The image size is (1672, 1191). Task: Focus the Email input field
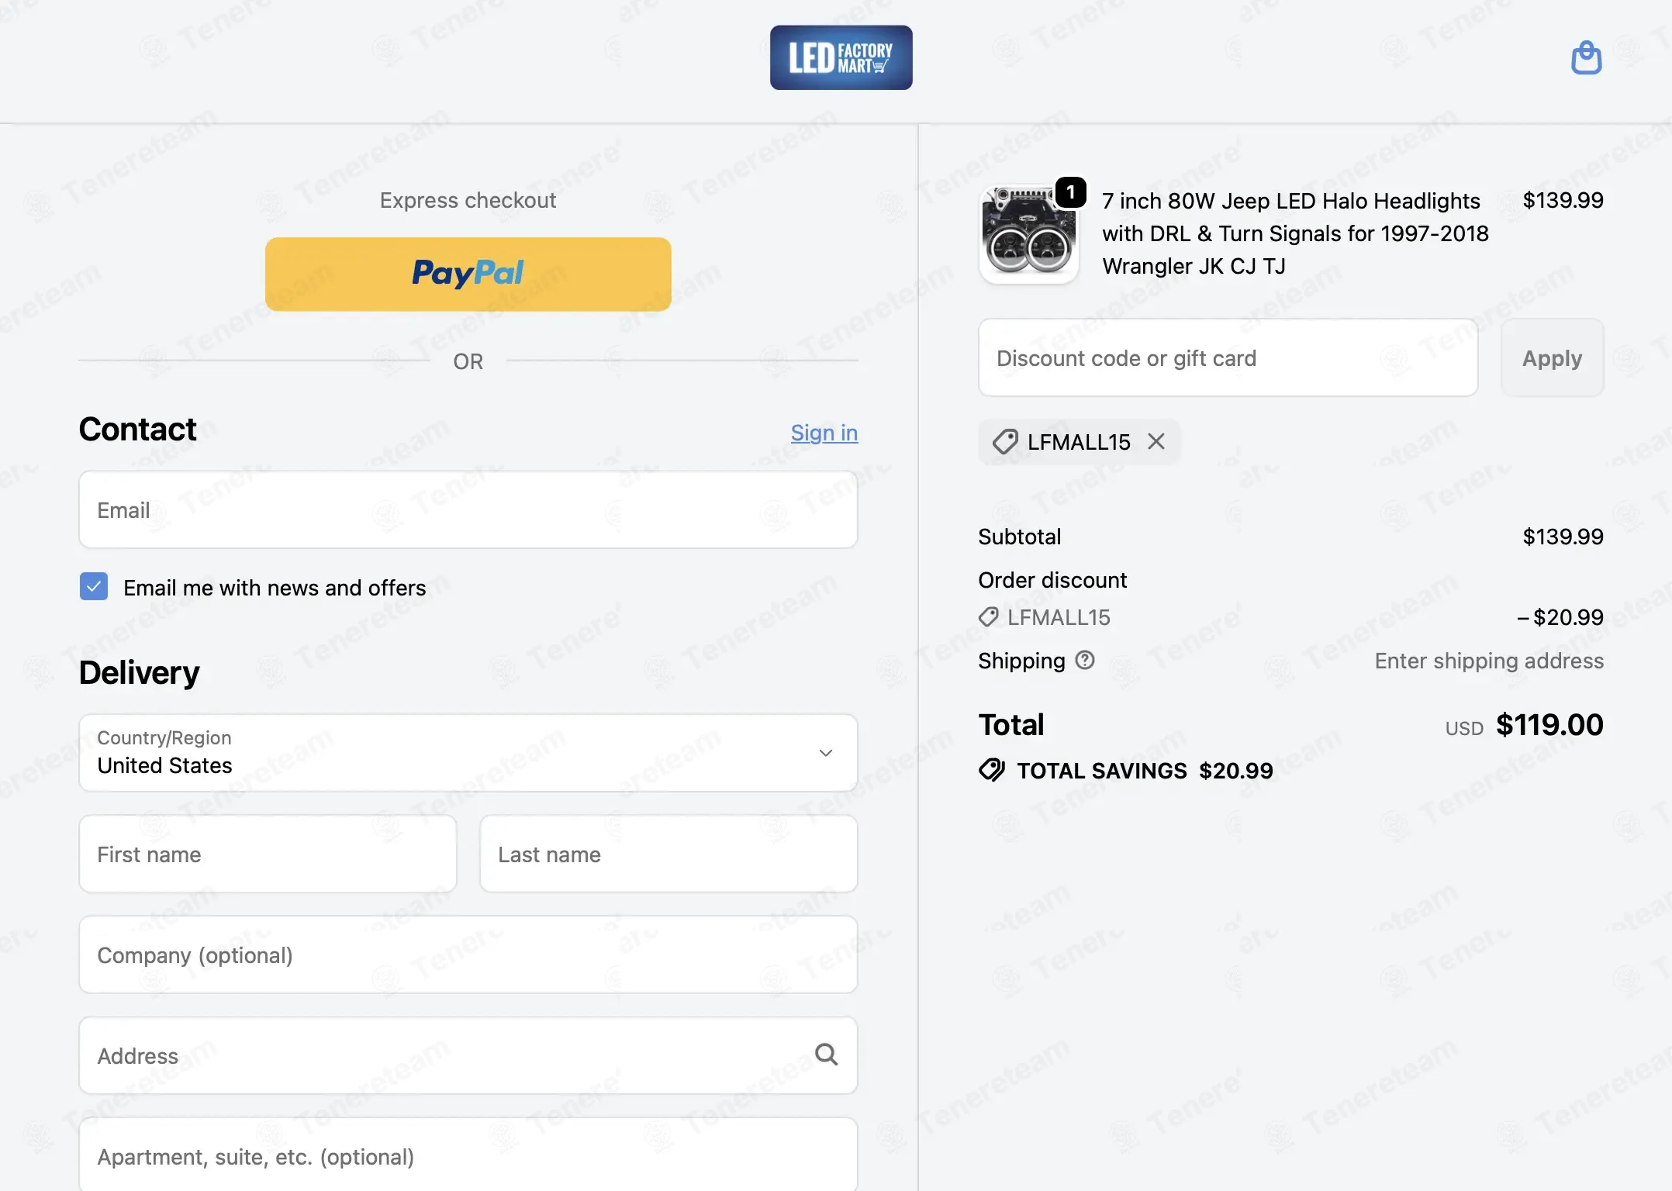click(x=468, y=509)
